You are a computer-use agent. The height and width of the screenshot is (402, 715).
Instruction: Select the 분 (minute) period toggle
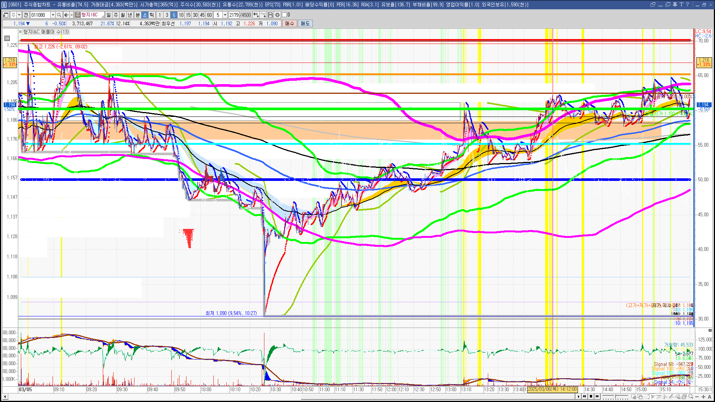tap(137, 15)
